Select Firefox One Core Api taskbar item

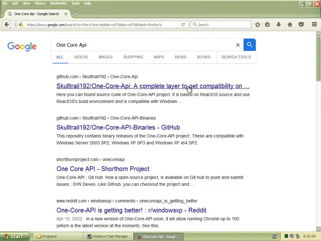159,237
